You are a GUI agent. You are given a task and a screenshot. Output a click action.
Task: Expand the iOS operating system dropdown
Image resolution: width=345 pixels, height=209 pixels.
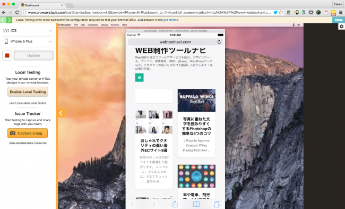click(x=28, y=31)
